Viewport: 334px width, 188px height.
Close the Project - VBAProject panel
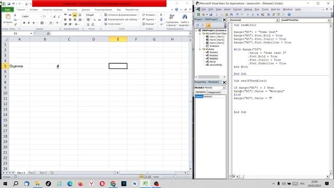tap(224, 20)
